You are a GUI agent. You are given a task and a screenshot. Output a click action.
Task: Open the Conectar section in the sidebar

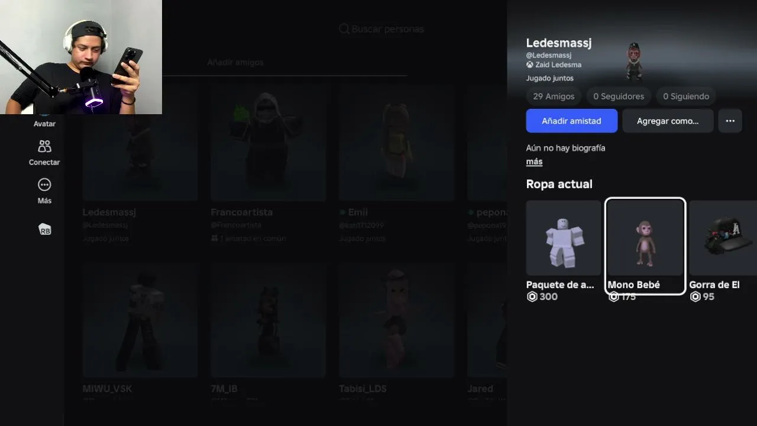tap(44, 153)
